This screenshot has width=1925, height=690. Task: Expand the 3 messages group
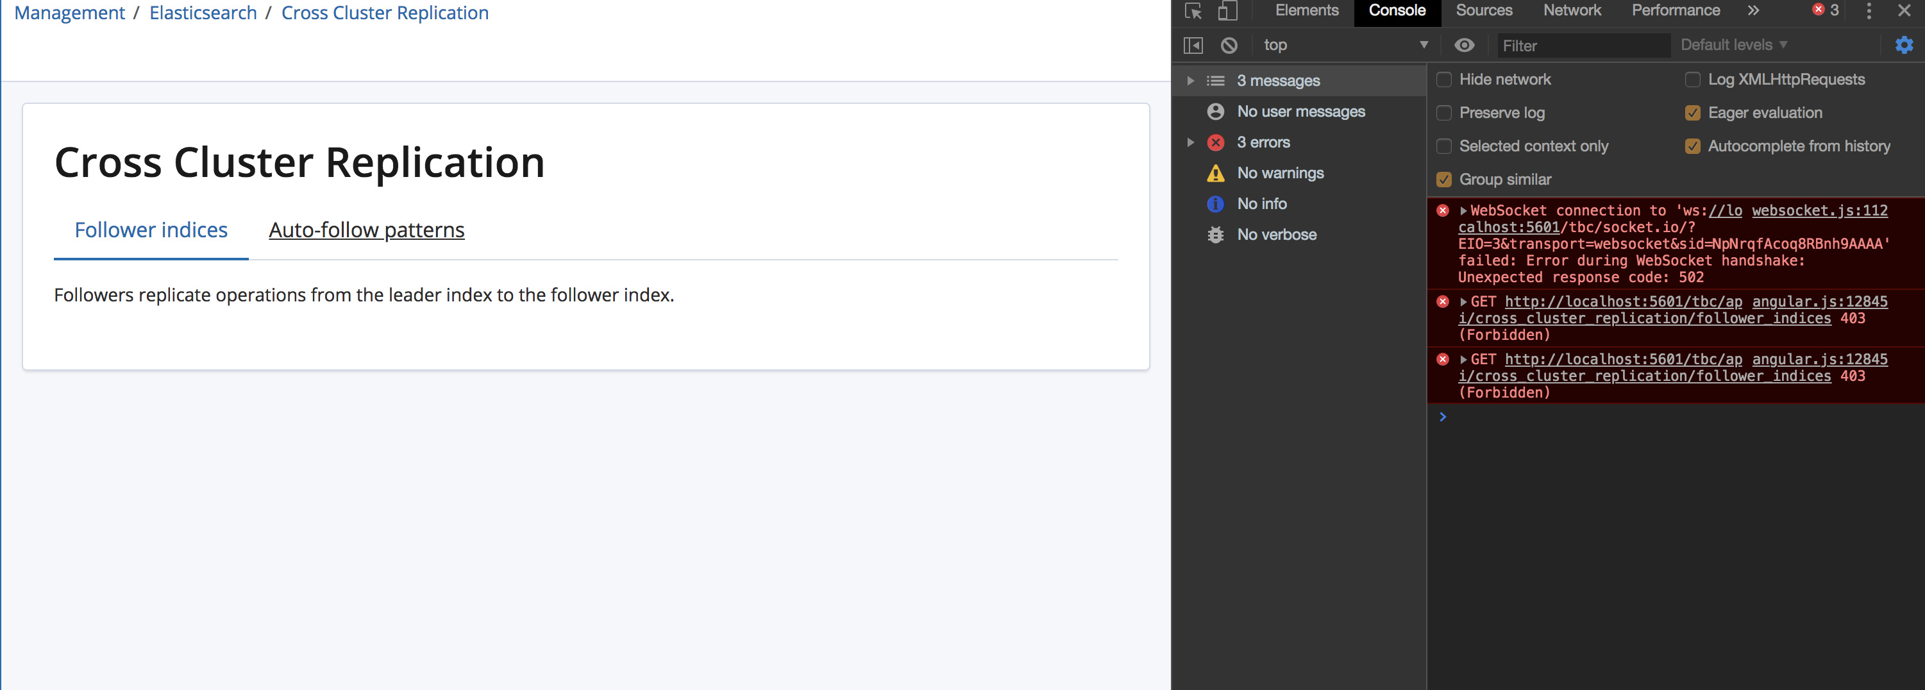[1190, 81]
